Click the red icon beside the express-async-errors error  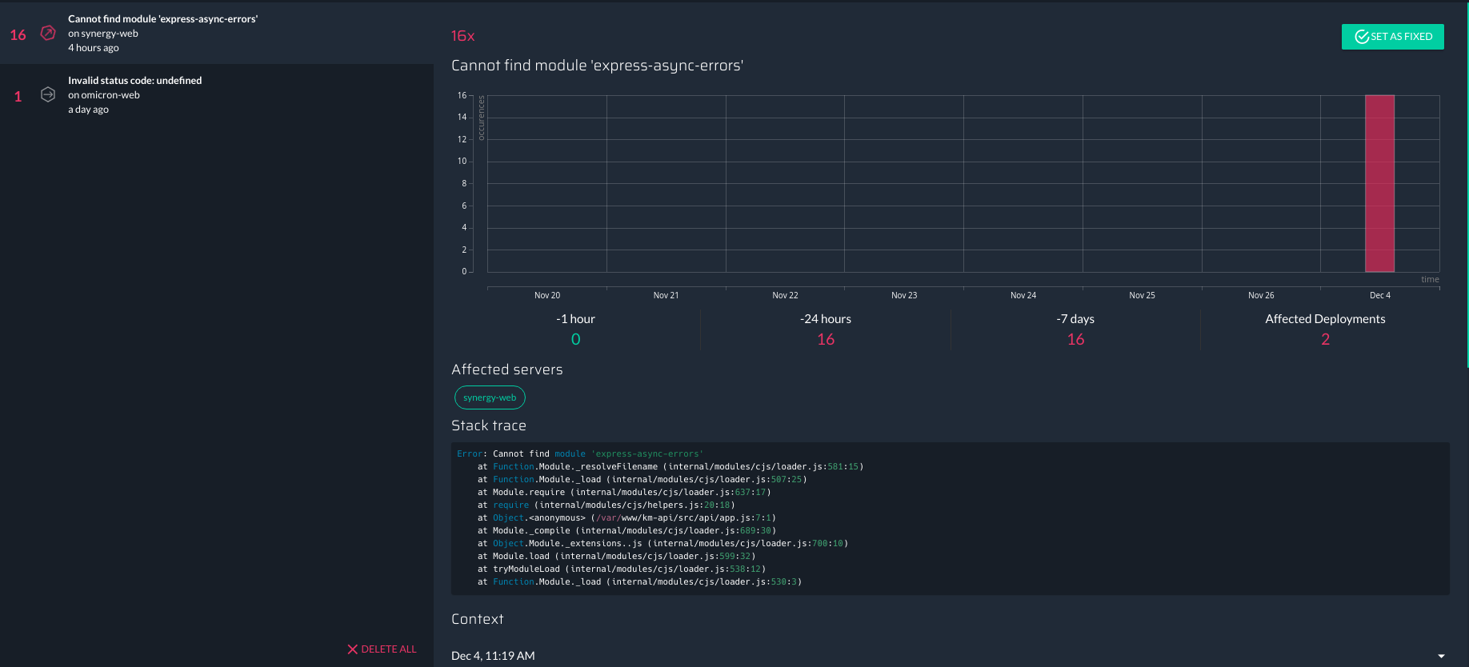pos(48,33)
